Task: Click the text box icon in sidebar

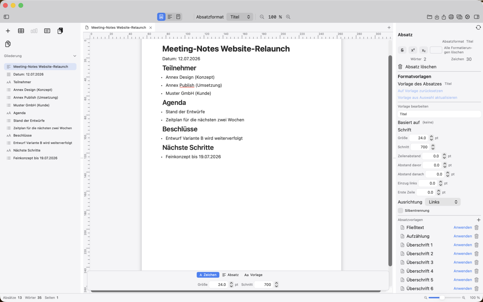Action: tap(47, 31)
